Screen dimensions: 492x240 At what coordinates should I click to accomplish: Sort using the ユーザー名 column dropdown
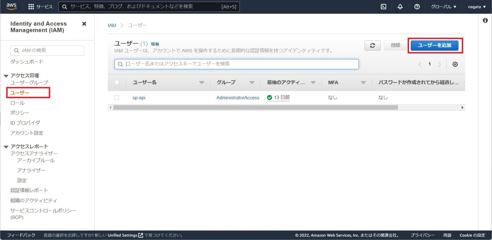[x=202, y=82]
